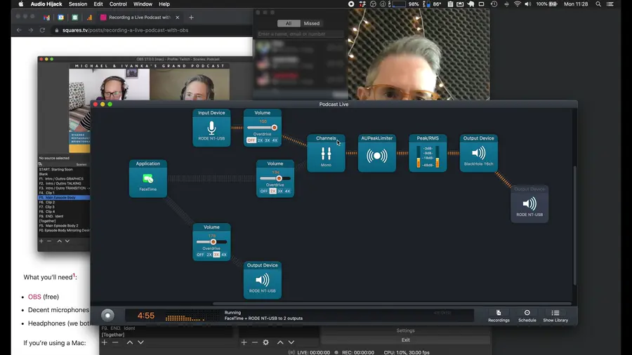Screen dimensions: 632x355
Task: Add a source with plus beside OBS gear
Action: [x=244, y=342]
